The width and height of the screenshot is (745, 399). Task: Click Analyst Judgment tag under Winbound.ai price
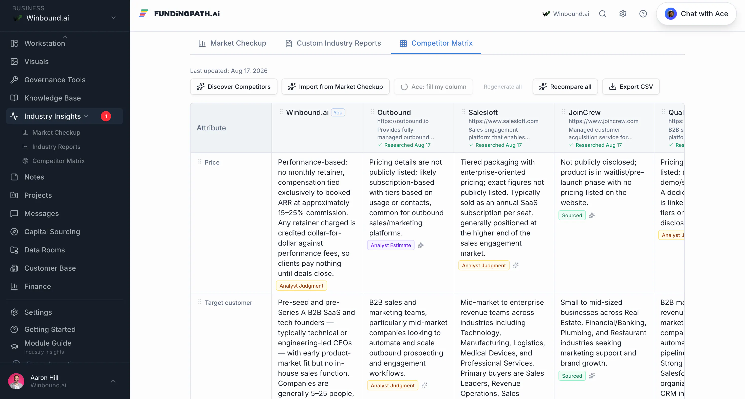[x=301, y=286]
